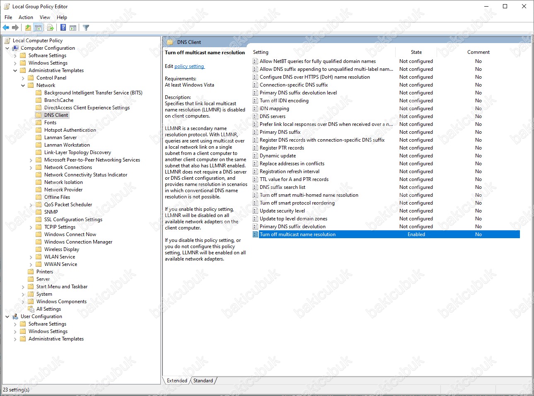The image size is (534, 396).
Task: Click the Control Panel folder icon
Action: [x=31, y=78]
